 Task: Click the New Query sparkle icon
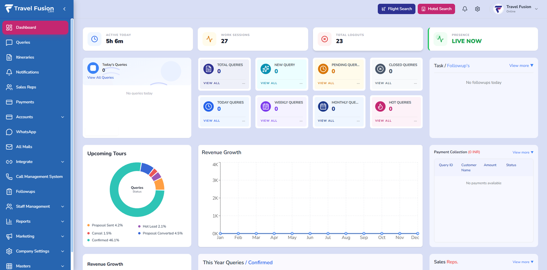(x=266, y=69)
